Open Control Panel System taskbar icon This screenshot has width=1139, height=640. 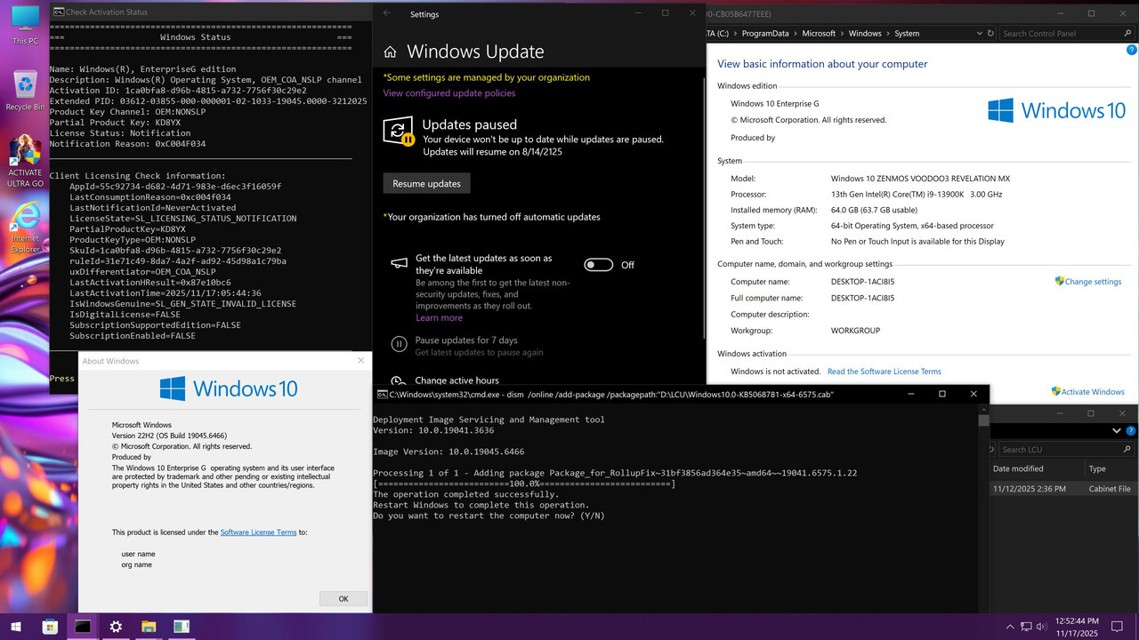tap(182, 627)
